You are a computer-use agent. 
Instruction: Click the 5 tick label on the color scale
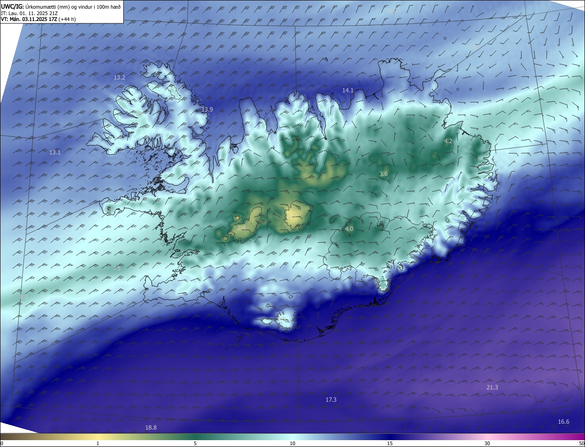[195, 443]
